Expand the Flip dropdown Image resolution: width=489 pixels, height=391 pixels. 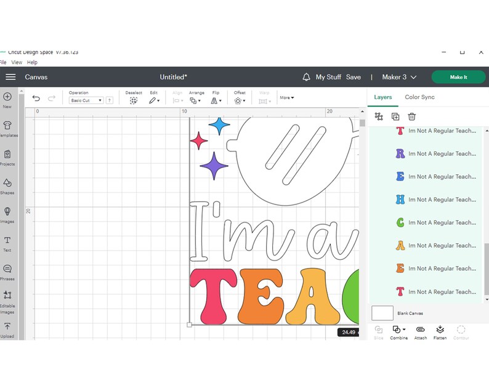point(216,100)
